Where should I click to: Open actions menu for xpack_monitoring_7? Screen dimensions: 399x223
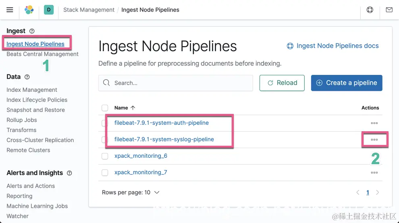pos(374,173)
